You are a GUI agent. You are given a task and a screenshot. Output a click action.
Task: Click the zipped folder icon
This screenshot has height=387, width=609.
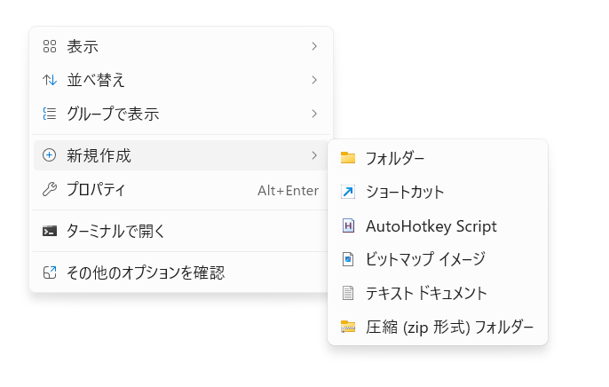pos(348,327)
